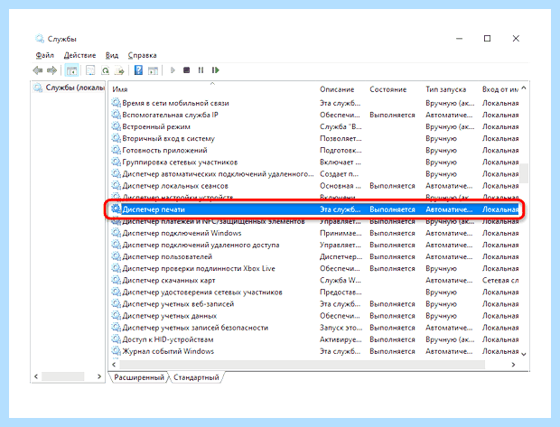Select Диспетчер учетных записей безопасности

[195, 328]
